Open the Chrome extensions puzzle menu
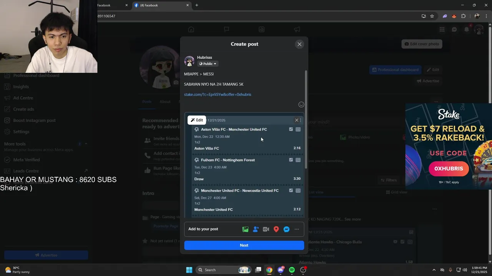 click(x=463, y=16)
